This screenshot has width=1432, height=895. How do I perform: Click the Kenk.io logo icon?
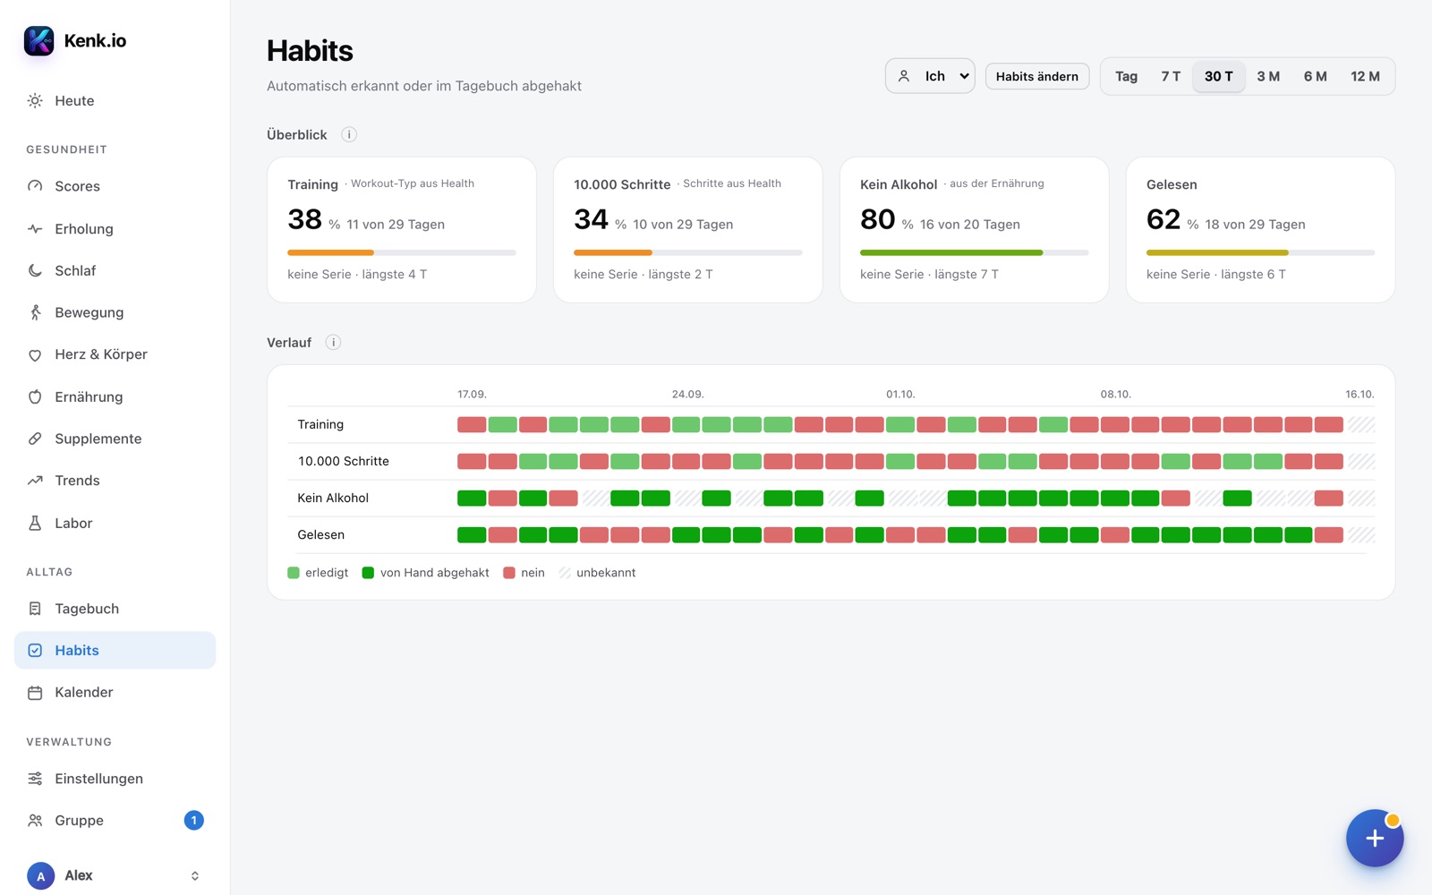coord(38,40)
